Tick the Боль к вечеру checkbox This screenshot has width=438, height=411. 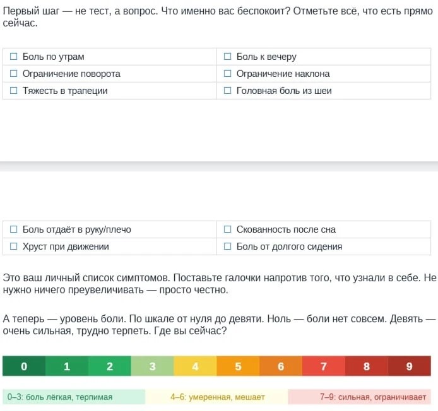pos(227,57)
